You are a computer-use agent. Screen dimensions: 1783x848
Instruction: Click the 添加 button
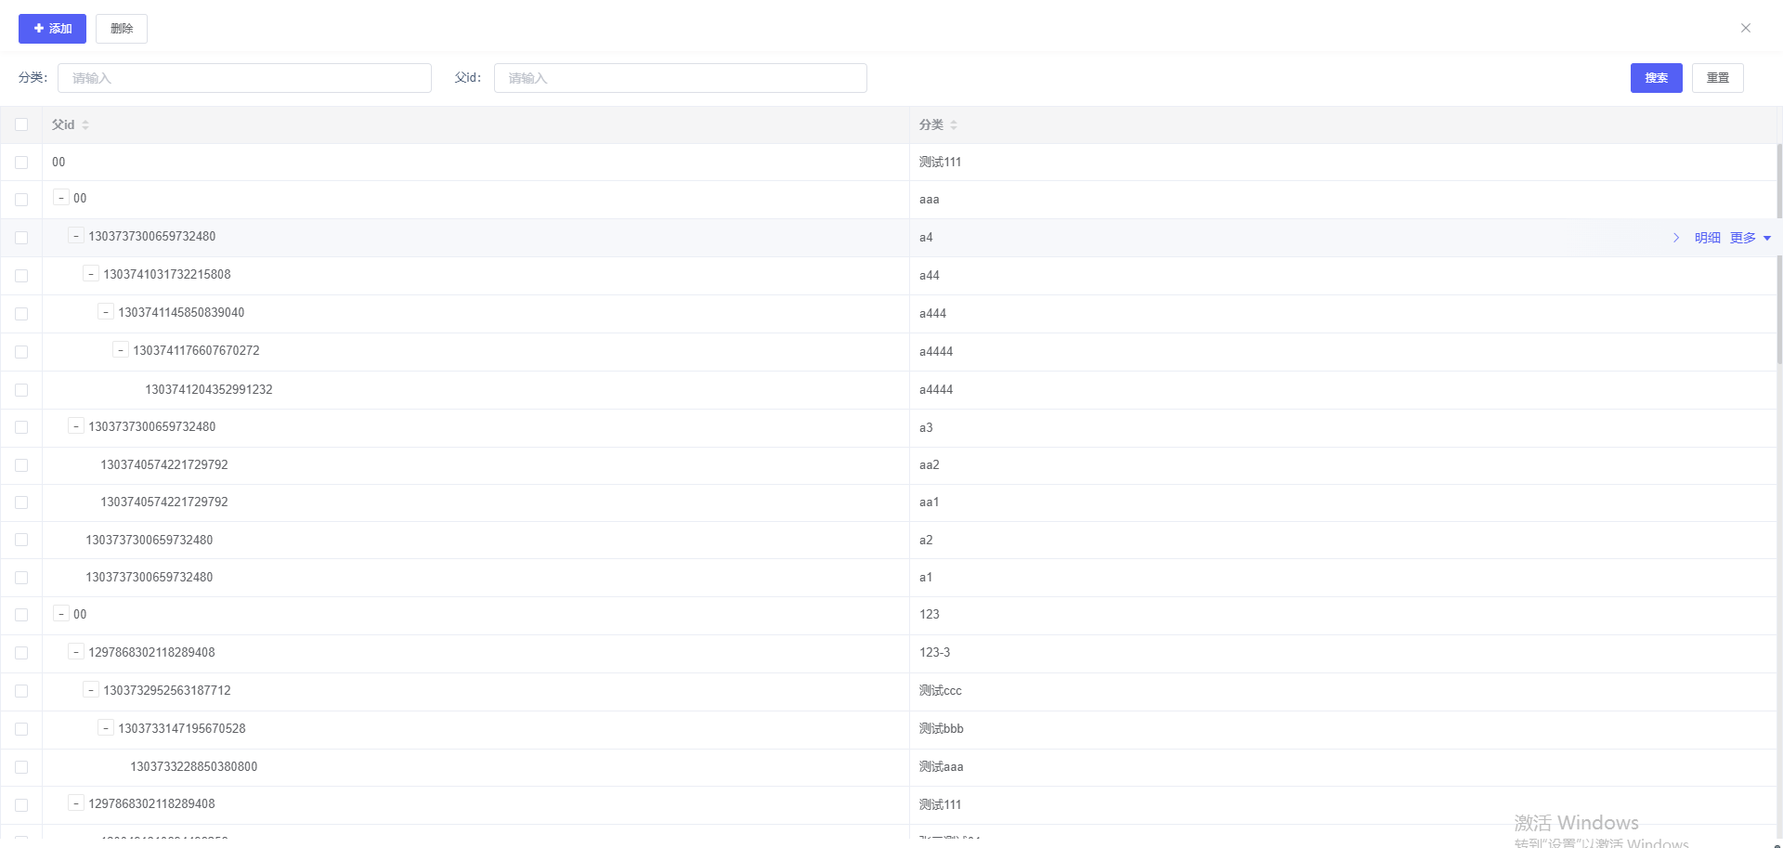coord(52,29)
